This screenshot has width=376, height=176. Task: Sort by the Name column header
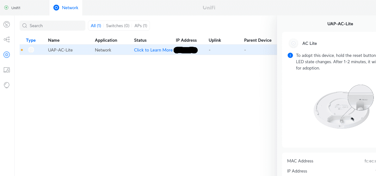[54, 40]
